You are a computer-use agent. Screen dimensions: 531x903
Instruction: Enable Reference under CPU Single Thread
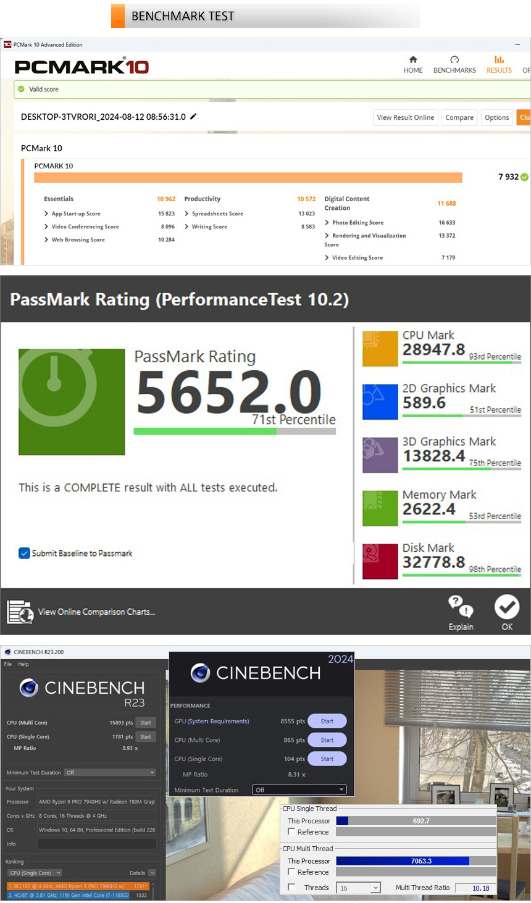291,832
